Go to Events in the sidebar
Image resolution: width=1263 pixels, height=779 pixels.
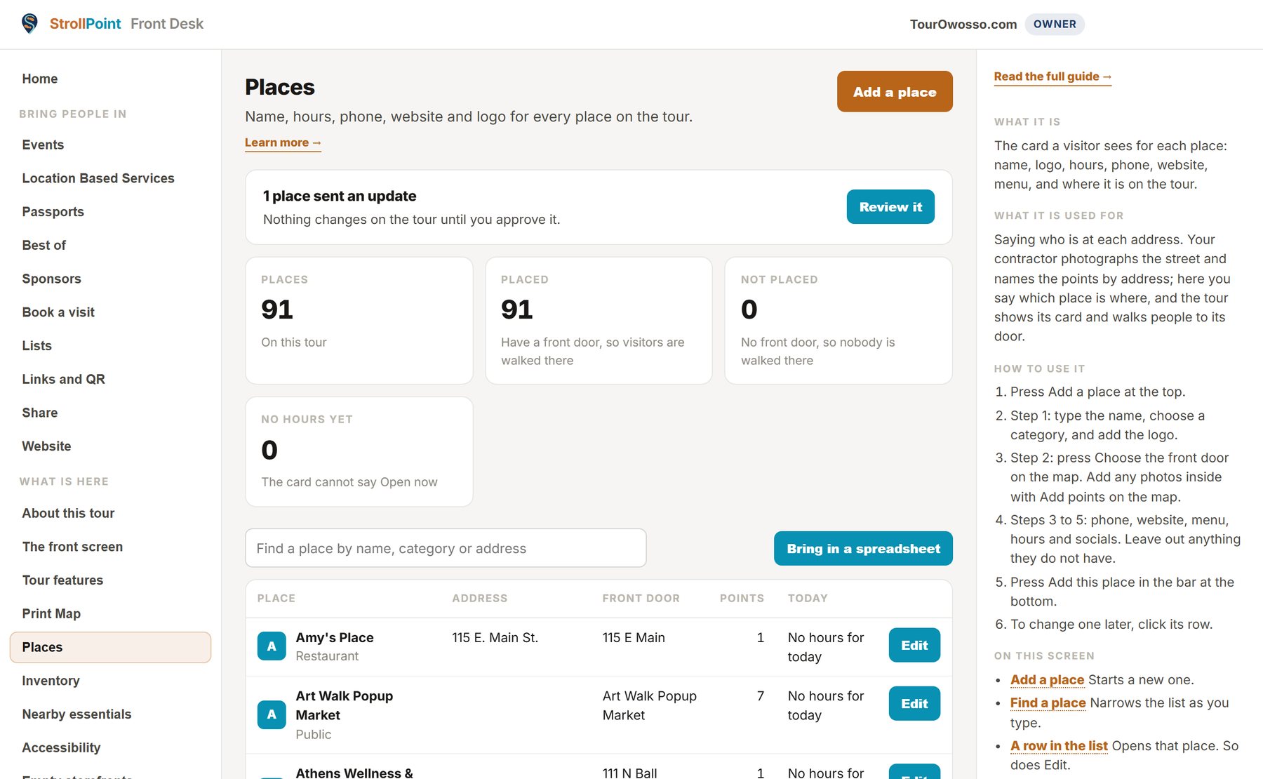(x=43, y=145)
